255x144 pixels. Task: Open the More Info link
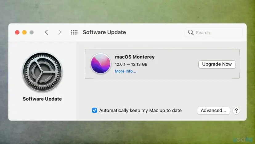(125, 71)
